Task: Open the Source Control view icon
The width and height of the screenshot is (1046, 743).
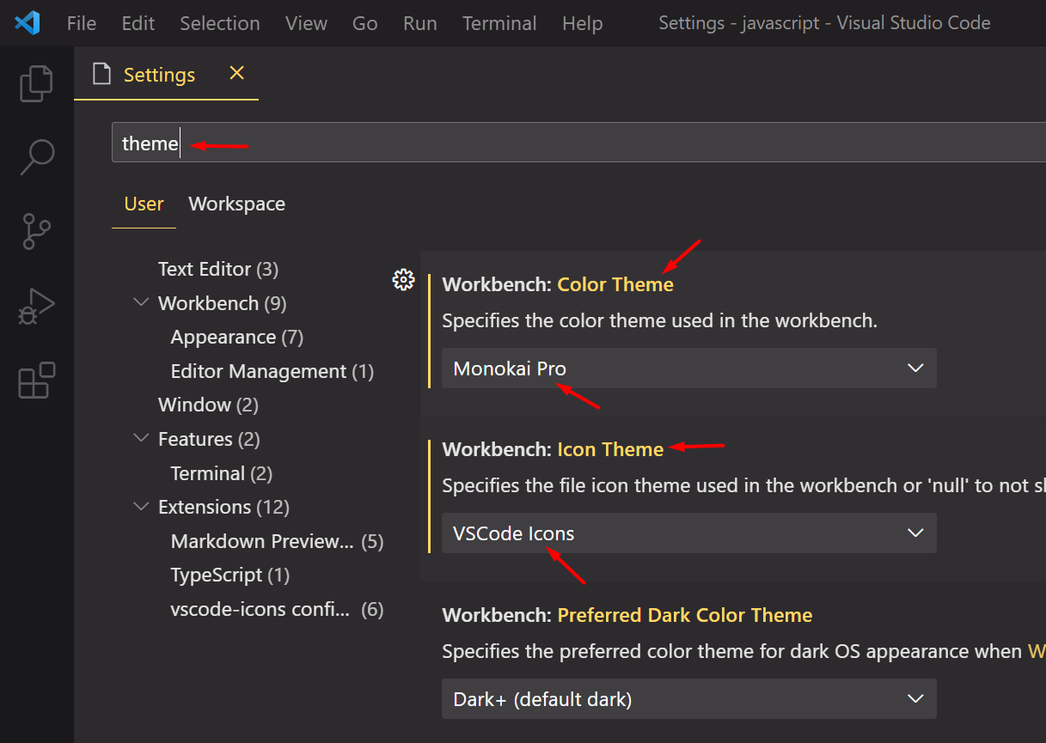Action: pos(36,231)
